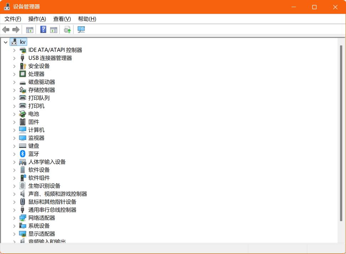Image resolution: width=346 pixels, height=254 pixels.
Task: Select the 存储控制器 tree row label
Action: (x=42, y=90)
